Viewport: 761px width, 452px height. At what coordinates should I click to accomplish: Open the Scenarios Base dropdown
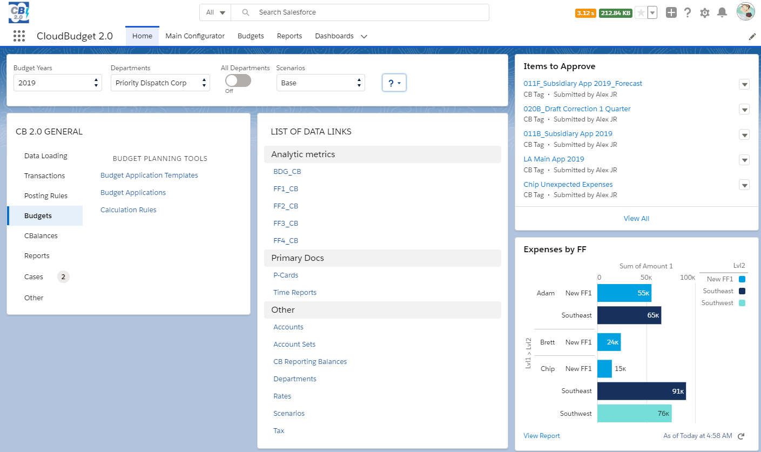(x=320, y=83)
